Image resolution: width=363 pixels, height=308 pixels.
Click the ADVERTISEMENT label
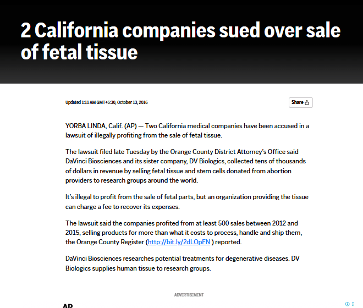point(189,295)
